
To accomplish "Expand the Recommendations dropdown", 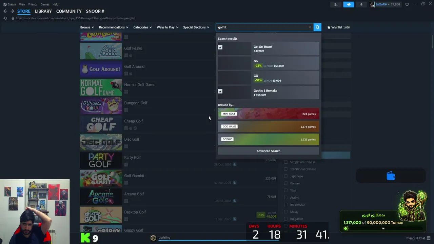I will (x=114, y=27).
